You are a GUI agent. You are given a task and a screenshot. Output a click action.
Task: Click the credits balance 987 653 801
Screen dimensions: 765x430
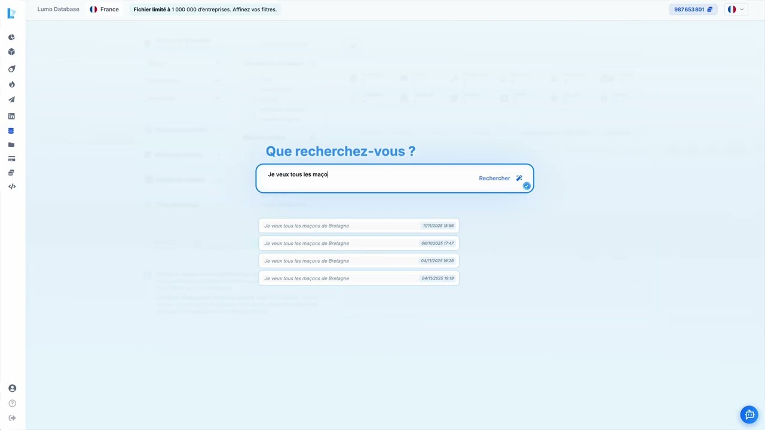tap(693, 10)
